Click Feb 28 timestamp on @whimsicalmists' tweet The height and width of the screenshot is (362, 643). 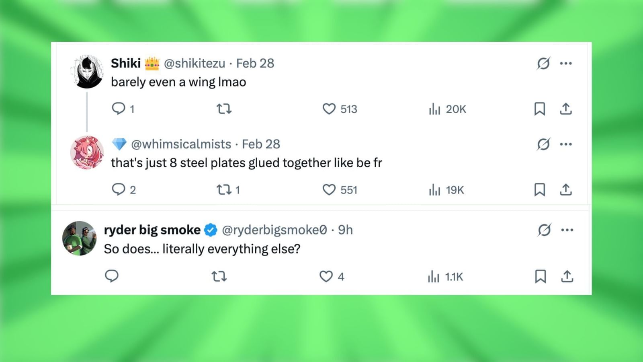[x=261, y=144]
